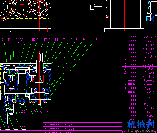Select balloon callout number 24 above the section view

coord(90,40)
